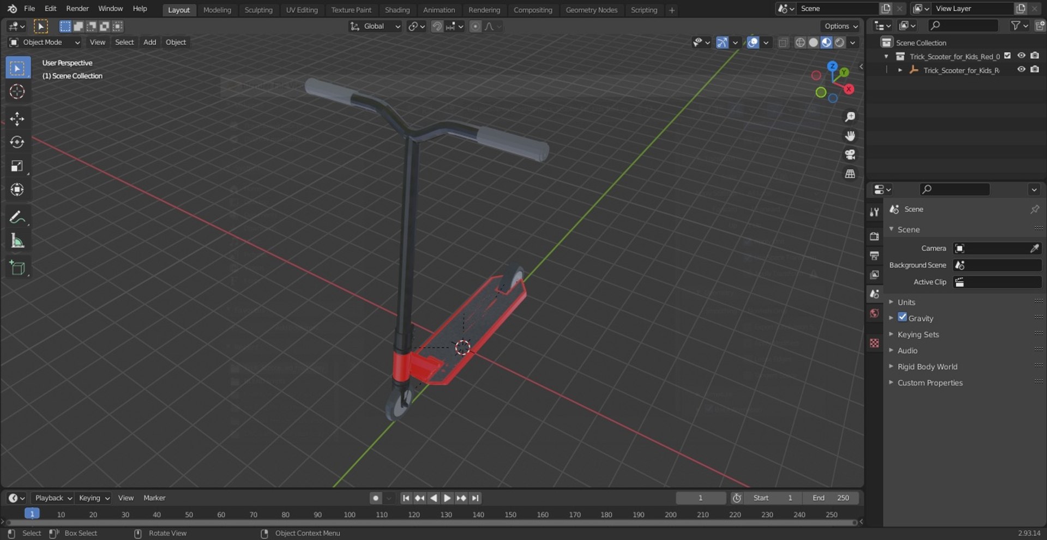Click the outliner search field
The width and height of the screenshot is (1047, 540).
[x=963, y=26]
